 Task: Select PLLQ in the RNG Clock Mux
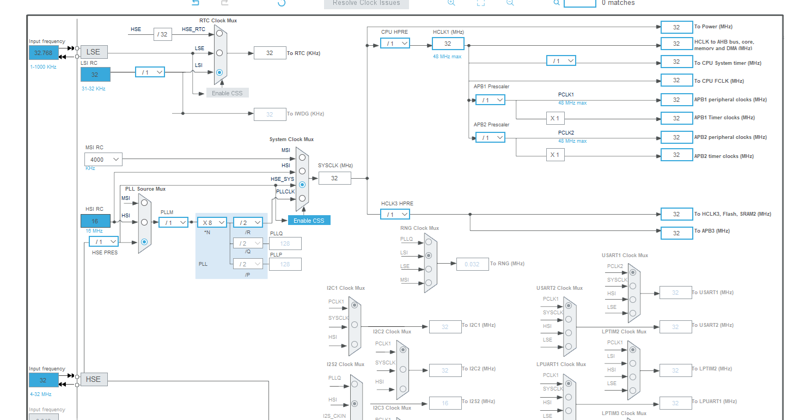pyautogui.click(x=429, y=242)
